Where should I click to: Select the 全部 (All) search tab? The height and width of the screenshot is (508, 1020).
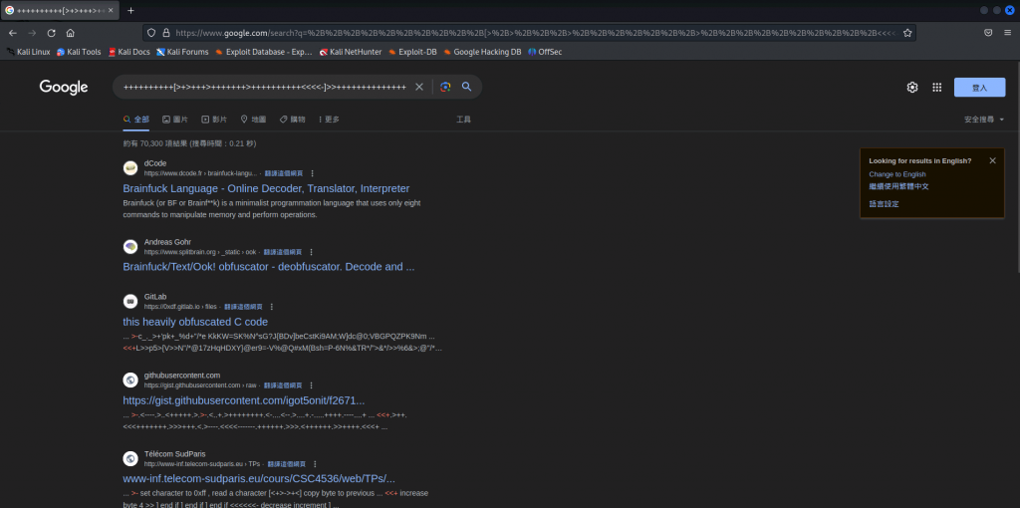[135, 120]
